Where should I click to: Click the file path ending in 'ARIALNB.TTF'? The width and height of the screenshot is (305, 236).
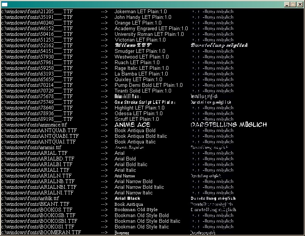tap(38, 182)
